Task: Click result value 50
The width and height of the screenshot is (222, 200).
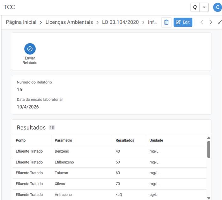Action: (118, 162)
